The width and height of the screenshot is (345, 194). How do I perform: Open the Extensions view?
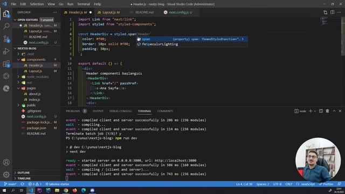[6, 64]
